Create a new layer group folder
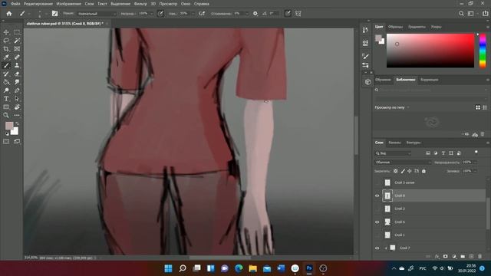The height and width of the screenshot is (276, 491). coord(463,257)
